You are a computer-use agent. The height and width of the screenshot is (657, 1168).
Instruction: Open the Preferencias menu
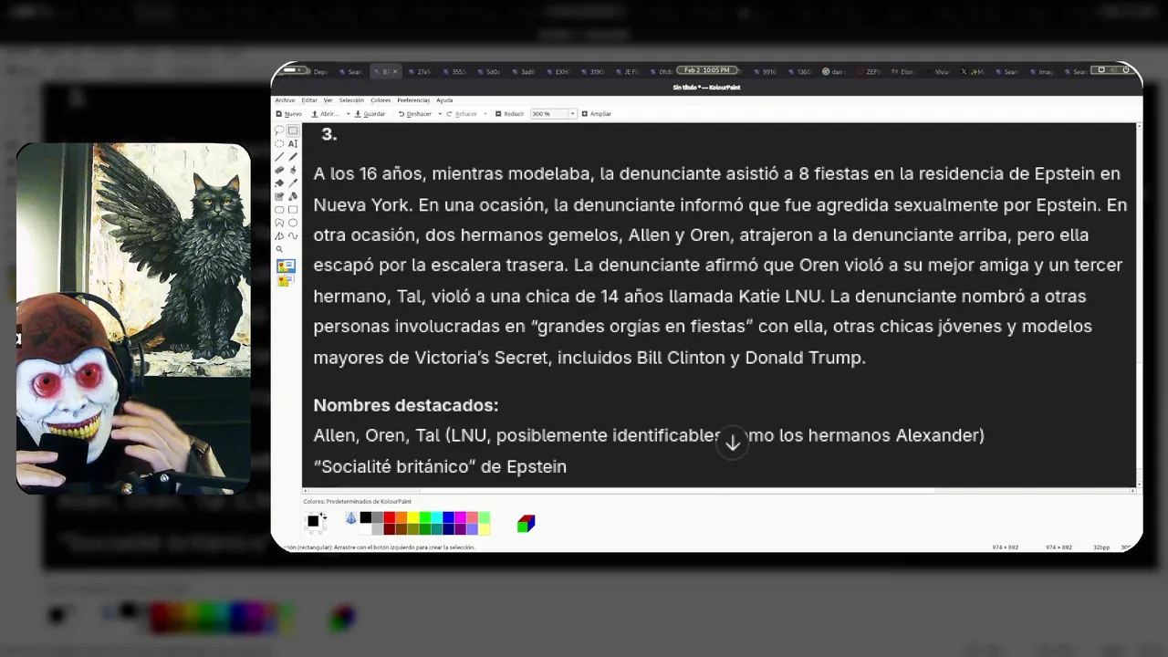click(x=413, y=100)
